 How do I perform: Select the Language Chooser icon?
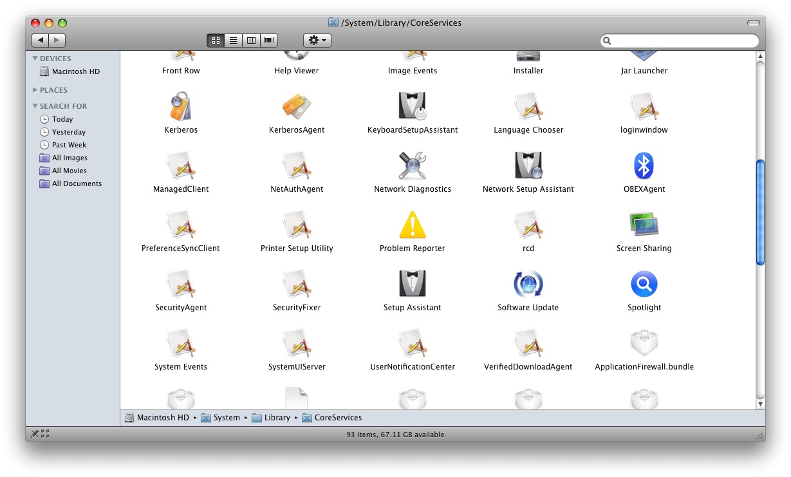[528, 106]
